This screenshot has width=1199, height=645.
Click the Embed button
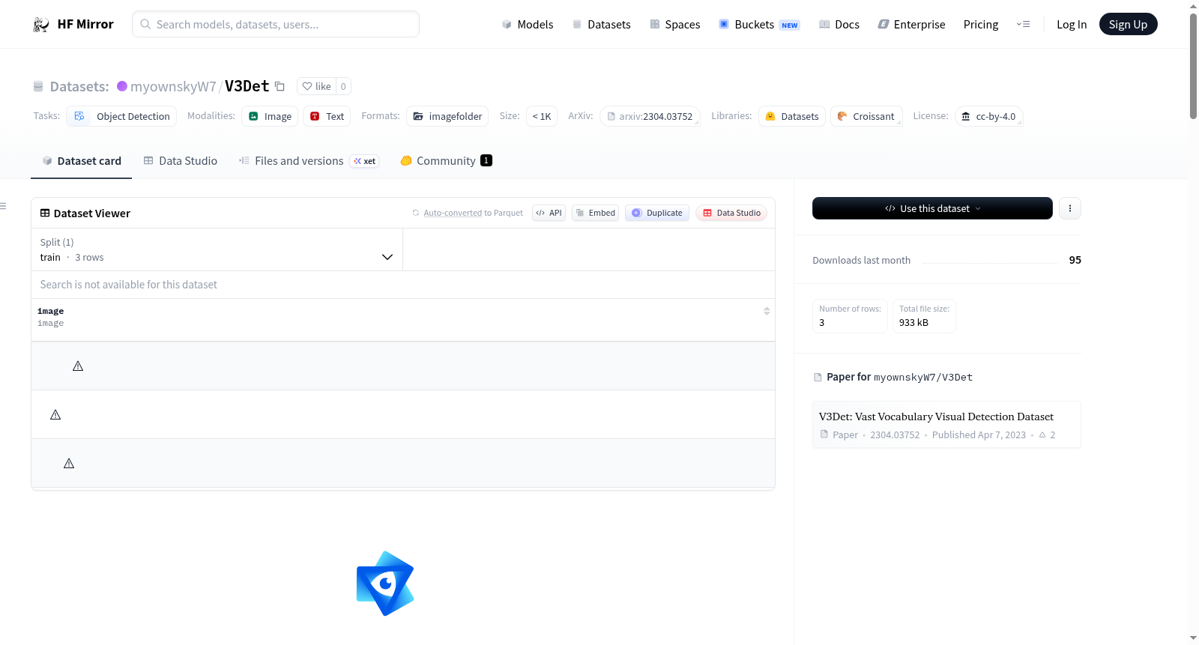(596, 213)
